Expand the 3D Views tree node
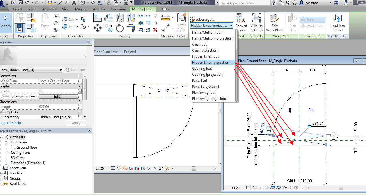This screenshot has height=195, width=366. (x=6, y=158)
